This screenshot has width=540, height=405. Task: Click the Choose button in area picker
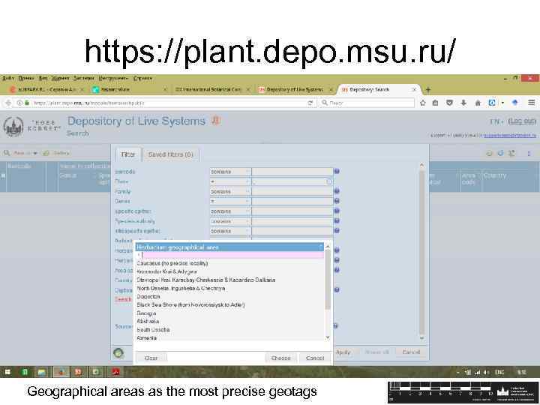pyautogui.click(x=280, y=358)
